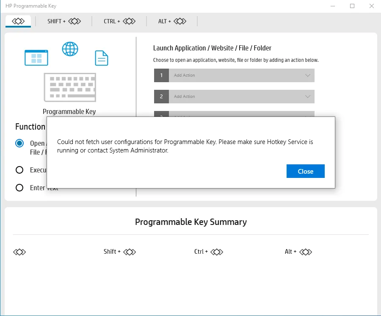381x316 pixels.
Task: Click the step number 1 badge
Action: 161,75
